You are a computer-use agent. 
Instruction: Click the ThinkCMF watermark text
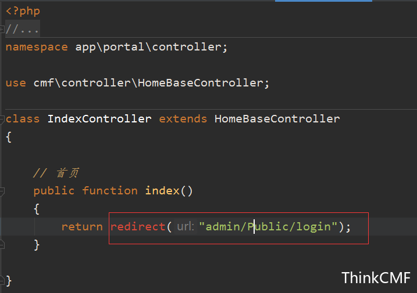pos(376,277)
